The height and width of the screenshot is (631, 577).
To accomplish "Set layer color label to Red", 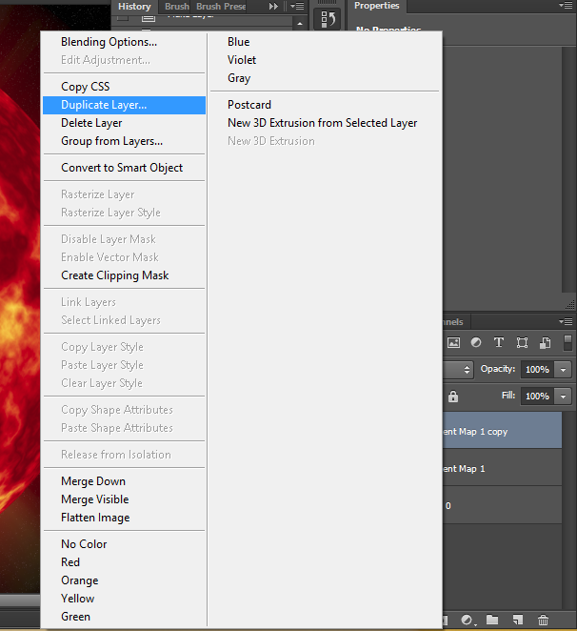I will tap(70, 562).
